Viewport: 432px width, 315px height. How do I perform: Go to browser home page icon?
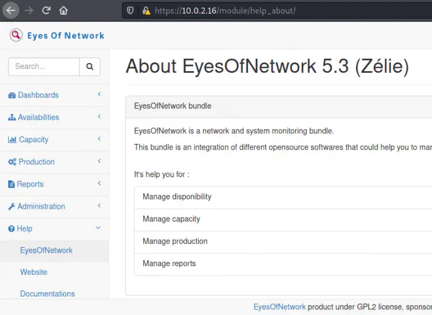click(64, 10)
